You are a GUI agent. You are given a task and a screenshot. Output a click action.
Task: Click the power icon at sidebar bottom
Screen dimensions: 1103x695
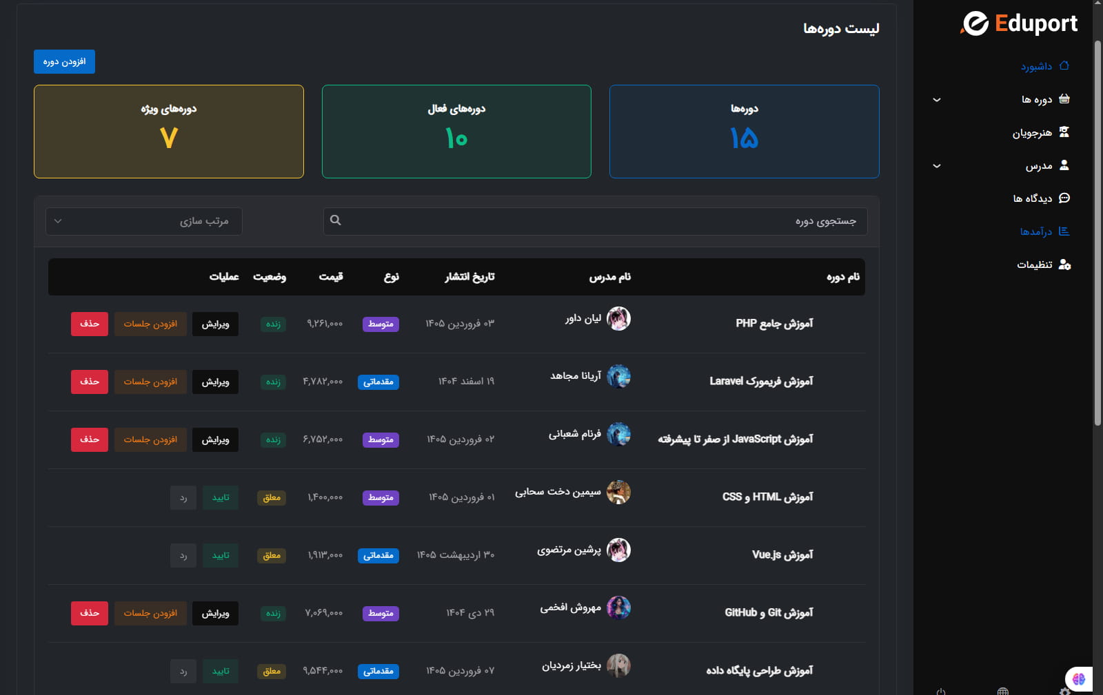pos(941,691)
